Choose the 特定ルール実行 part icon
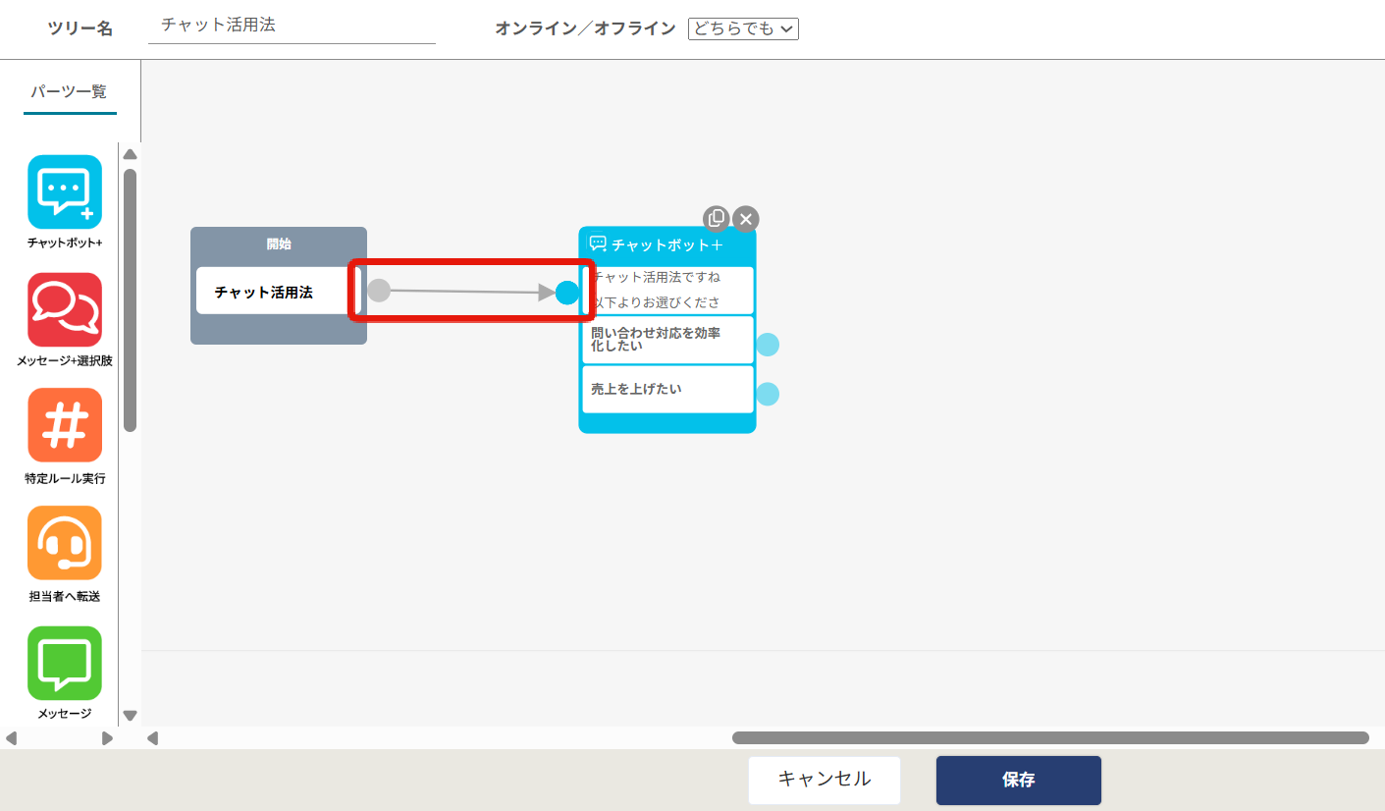 (x=64, y=425)
